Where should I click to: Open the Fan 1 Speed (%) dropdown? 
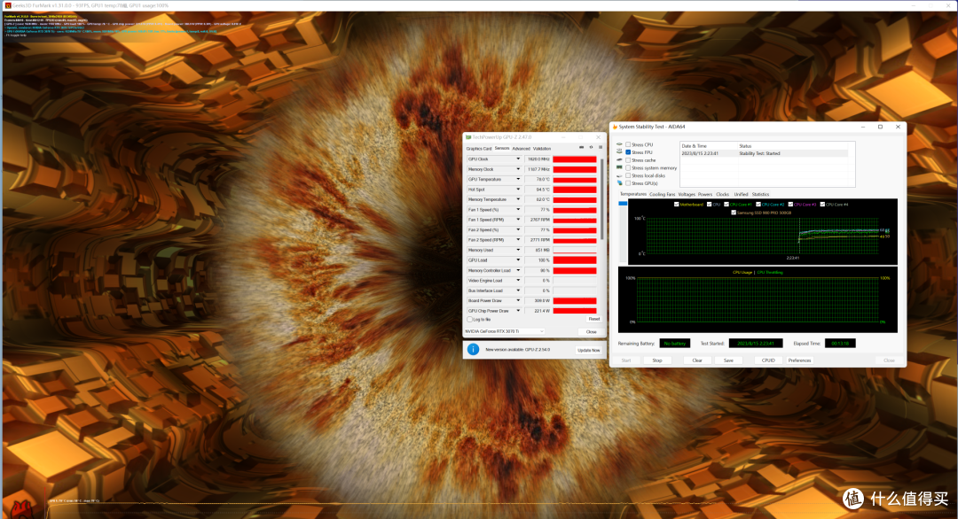point(518,210)
